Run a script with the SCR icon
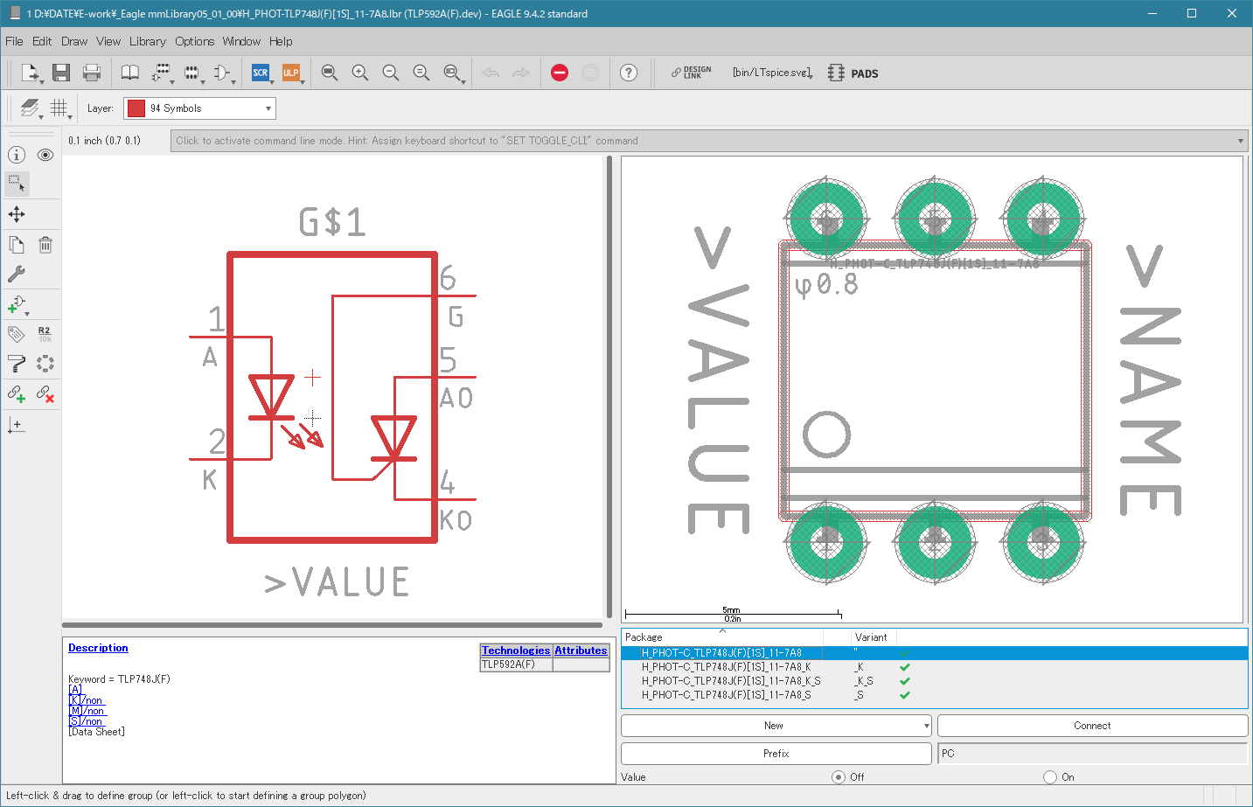1253x807 pixels. coord(261,73)
